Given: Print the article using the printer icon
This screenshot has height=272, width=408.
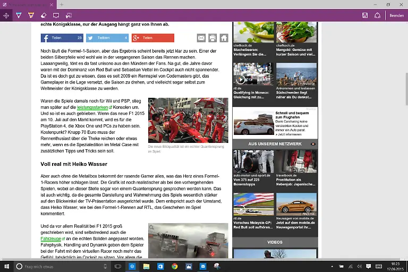Looking at the screenshot, I should (212, 38).
